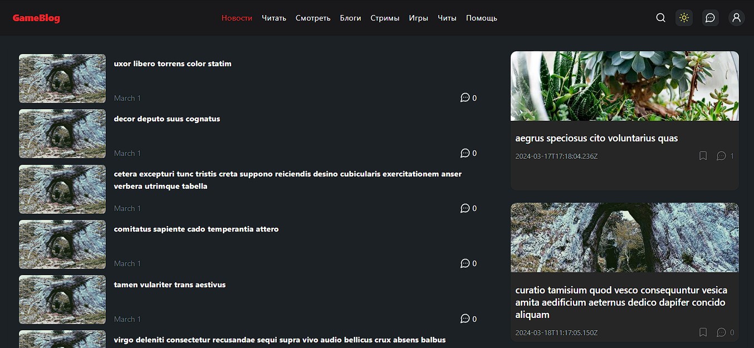Open card title 'curatio tamisium quod vesco'
Viewport: 754px width, 348px height.
pos(621,302)
